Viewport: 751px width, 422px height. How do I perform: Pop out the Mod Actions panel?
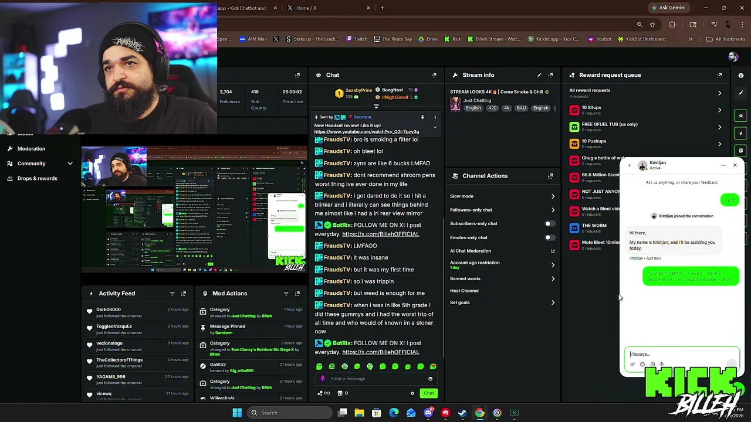point(297,294)
